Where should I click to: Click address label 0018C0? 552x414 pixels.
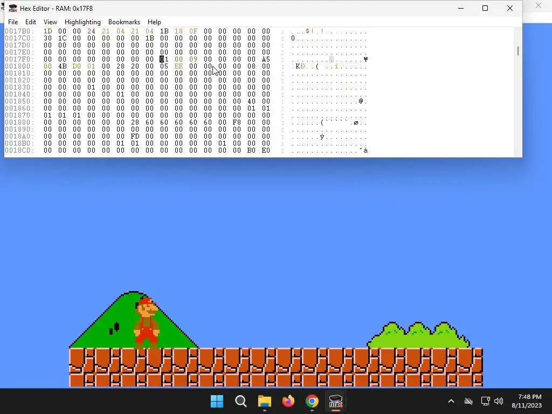19,150
